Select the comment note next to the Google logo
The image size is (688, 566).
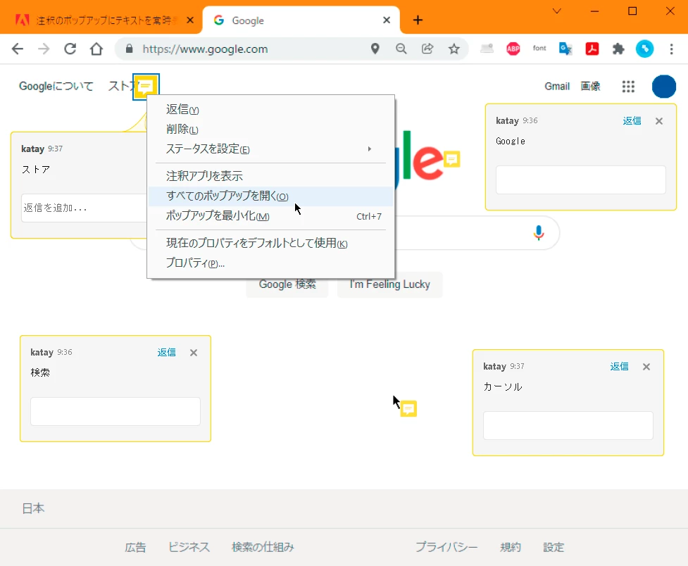451,159
